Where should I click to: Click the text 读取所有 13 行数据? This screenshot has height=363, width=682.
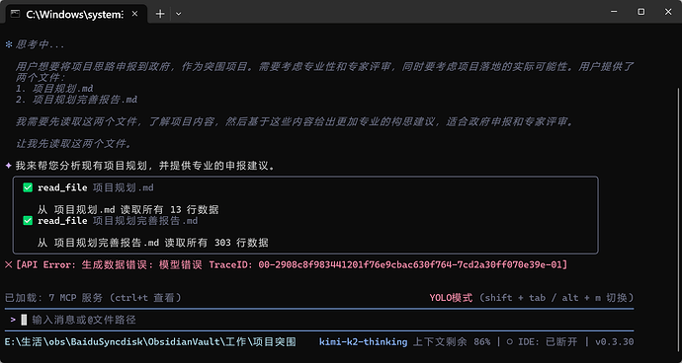[169, 210]
